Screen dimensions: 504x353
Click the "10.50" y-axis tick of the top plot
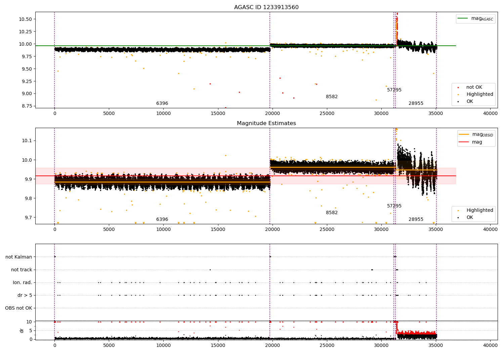(26, 19)
